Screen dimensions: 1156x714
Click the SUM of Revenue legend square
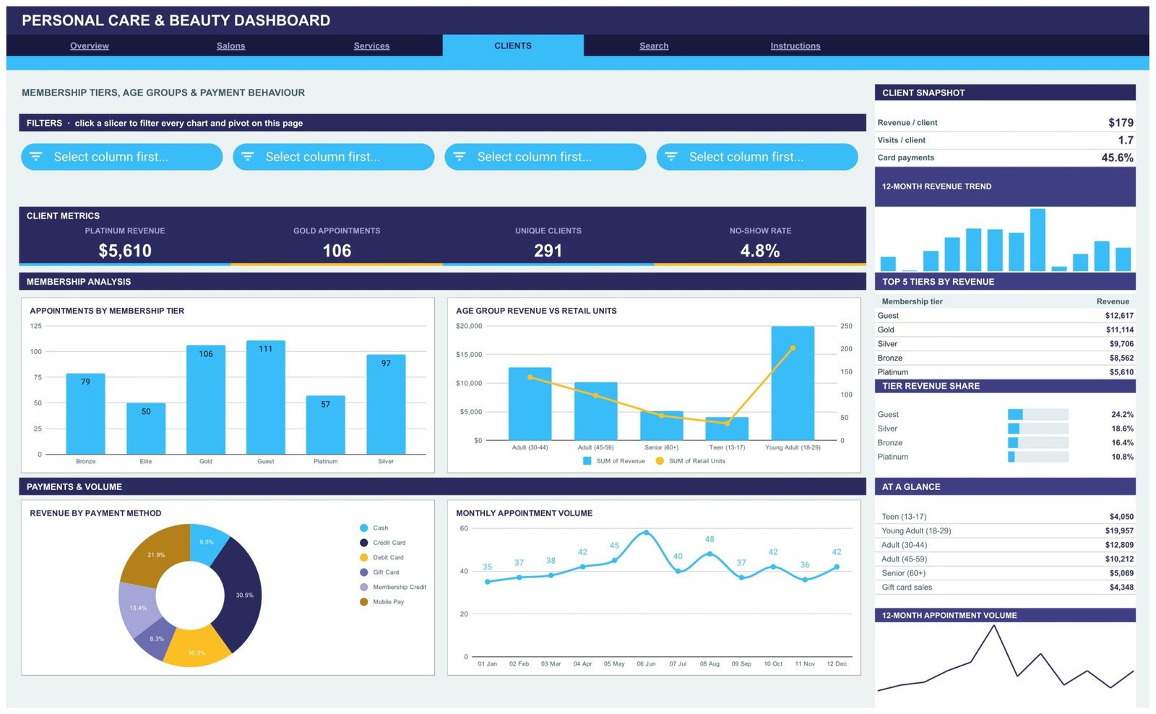pos(587,461)
